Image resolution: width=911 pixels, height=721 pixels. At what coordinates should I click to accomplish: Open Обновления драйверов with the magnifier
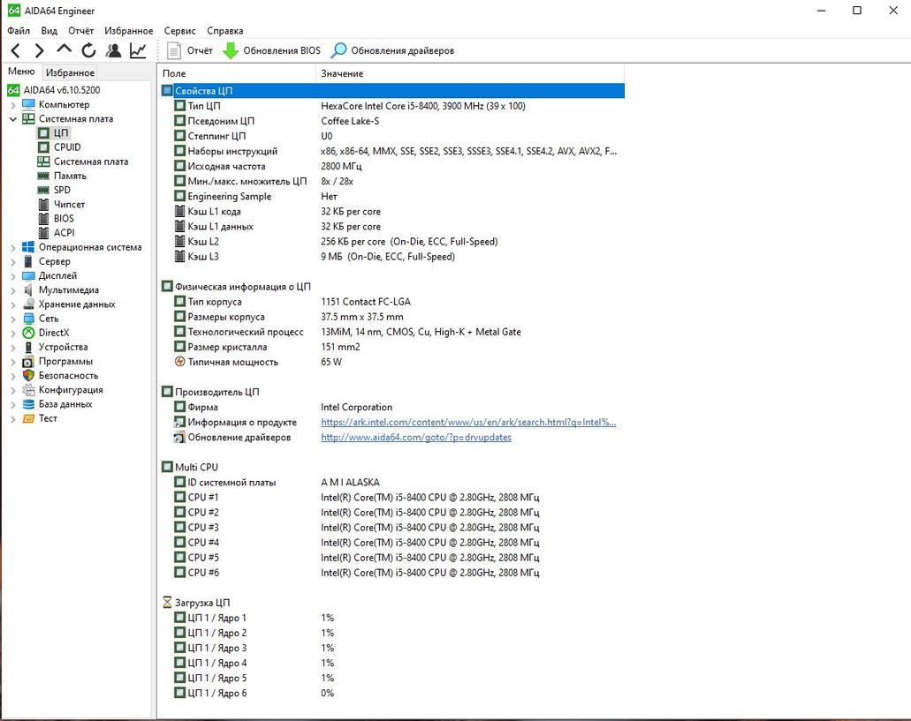coord(392,51)
